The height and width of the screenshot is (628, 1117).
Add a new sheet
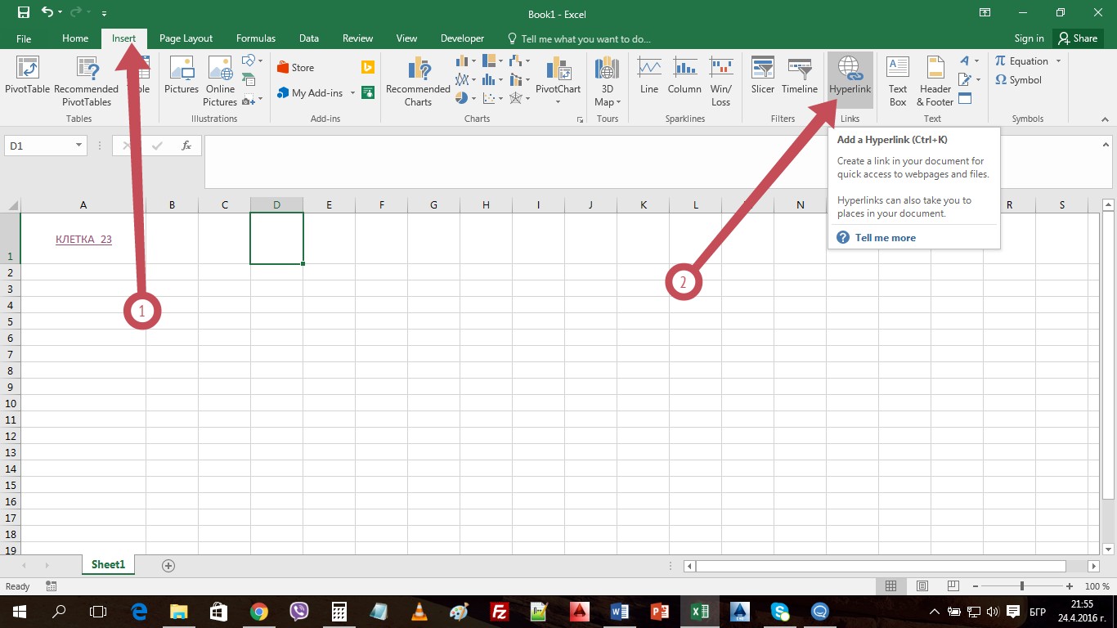[x=168, y=565]
